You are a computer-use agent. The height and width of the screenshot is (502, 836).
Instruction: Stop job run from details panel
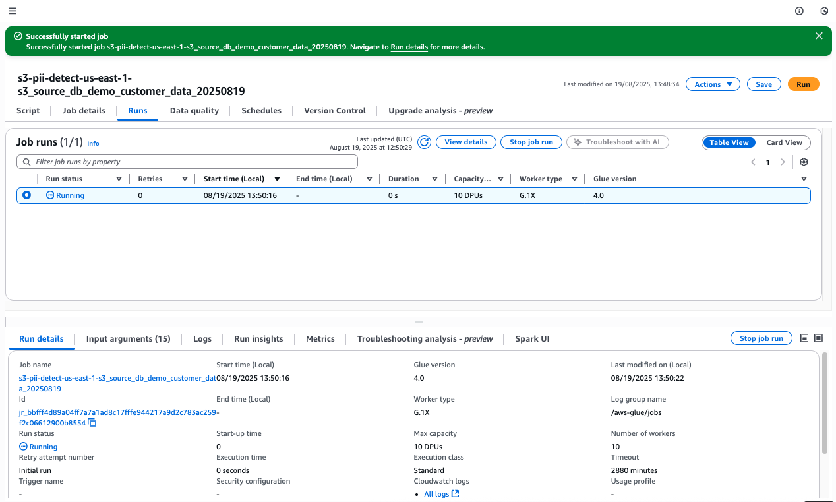(761, 338)
